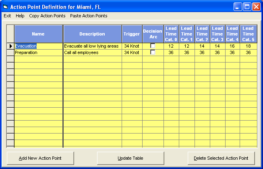Click the Lead Time Cat. 5 column header
Screen dimensions: 263x169
click(x=248, y=34)
